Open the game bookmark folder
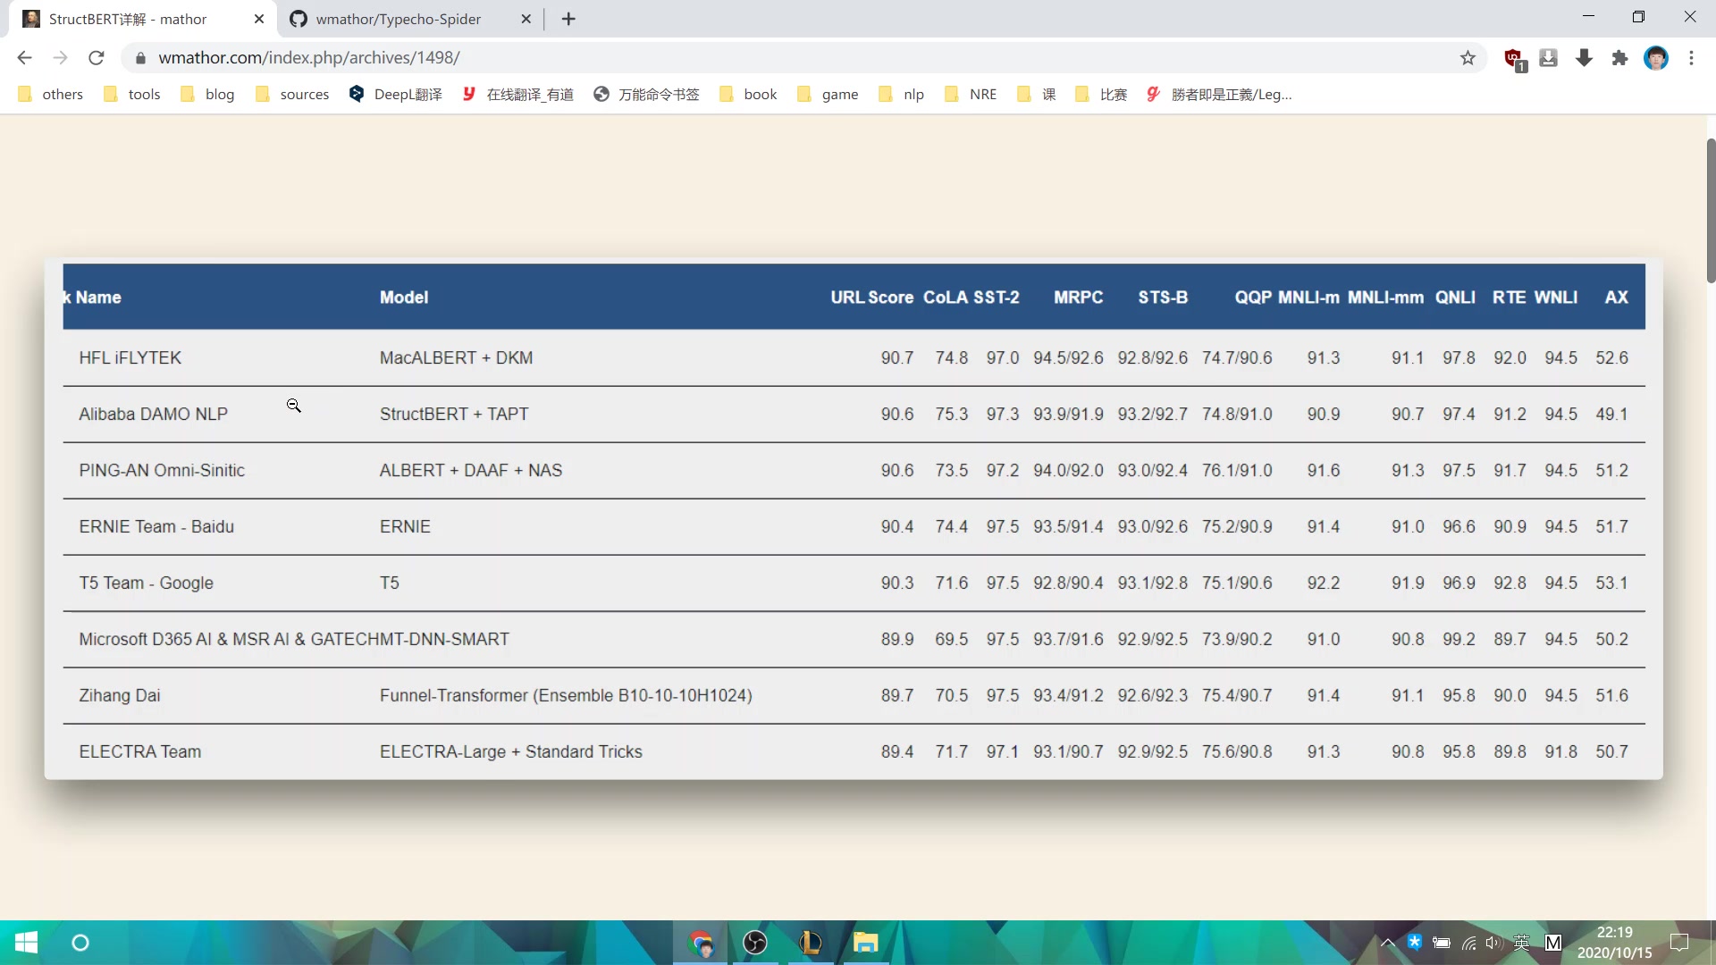This screenshot has width=1716, height=965. (828, 95)
